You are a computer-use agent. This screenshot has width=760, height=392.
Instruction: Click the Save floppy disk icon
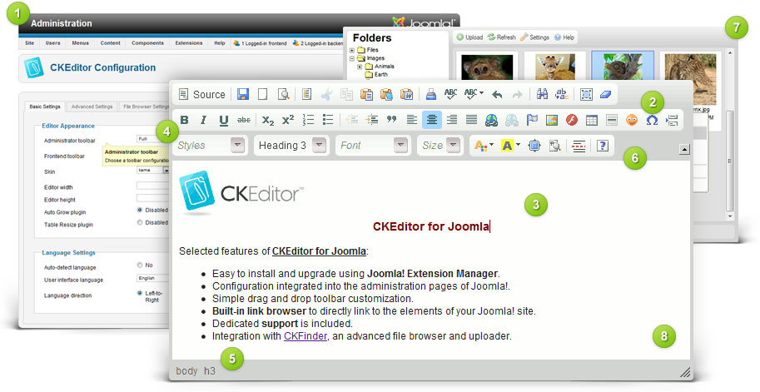[x=243, y=95]
